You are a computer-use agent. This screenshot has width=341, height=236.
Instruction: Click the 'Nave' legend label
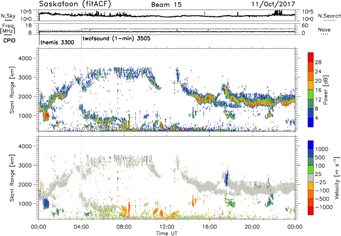pos(324,30)
